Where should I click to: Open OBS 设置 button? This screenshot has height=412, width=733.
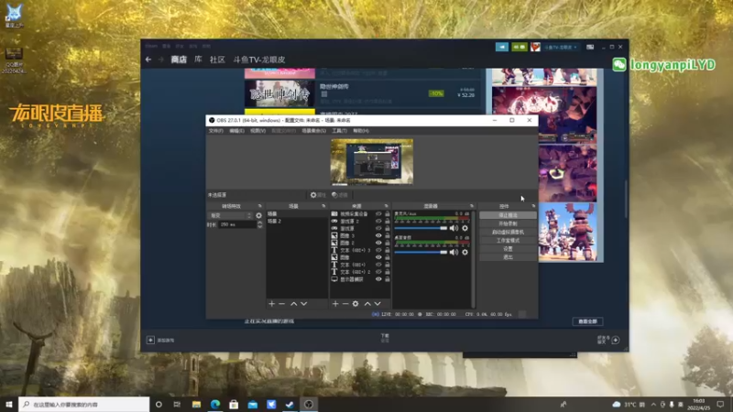coord(508,249)
